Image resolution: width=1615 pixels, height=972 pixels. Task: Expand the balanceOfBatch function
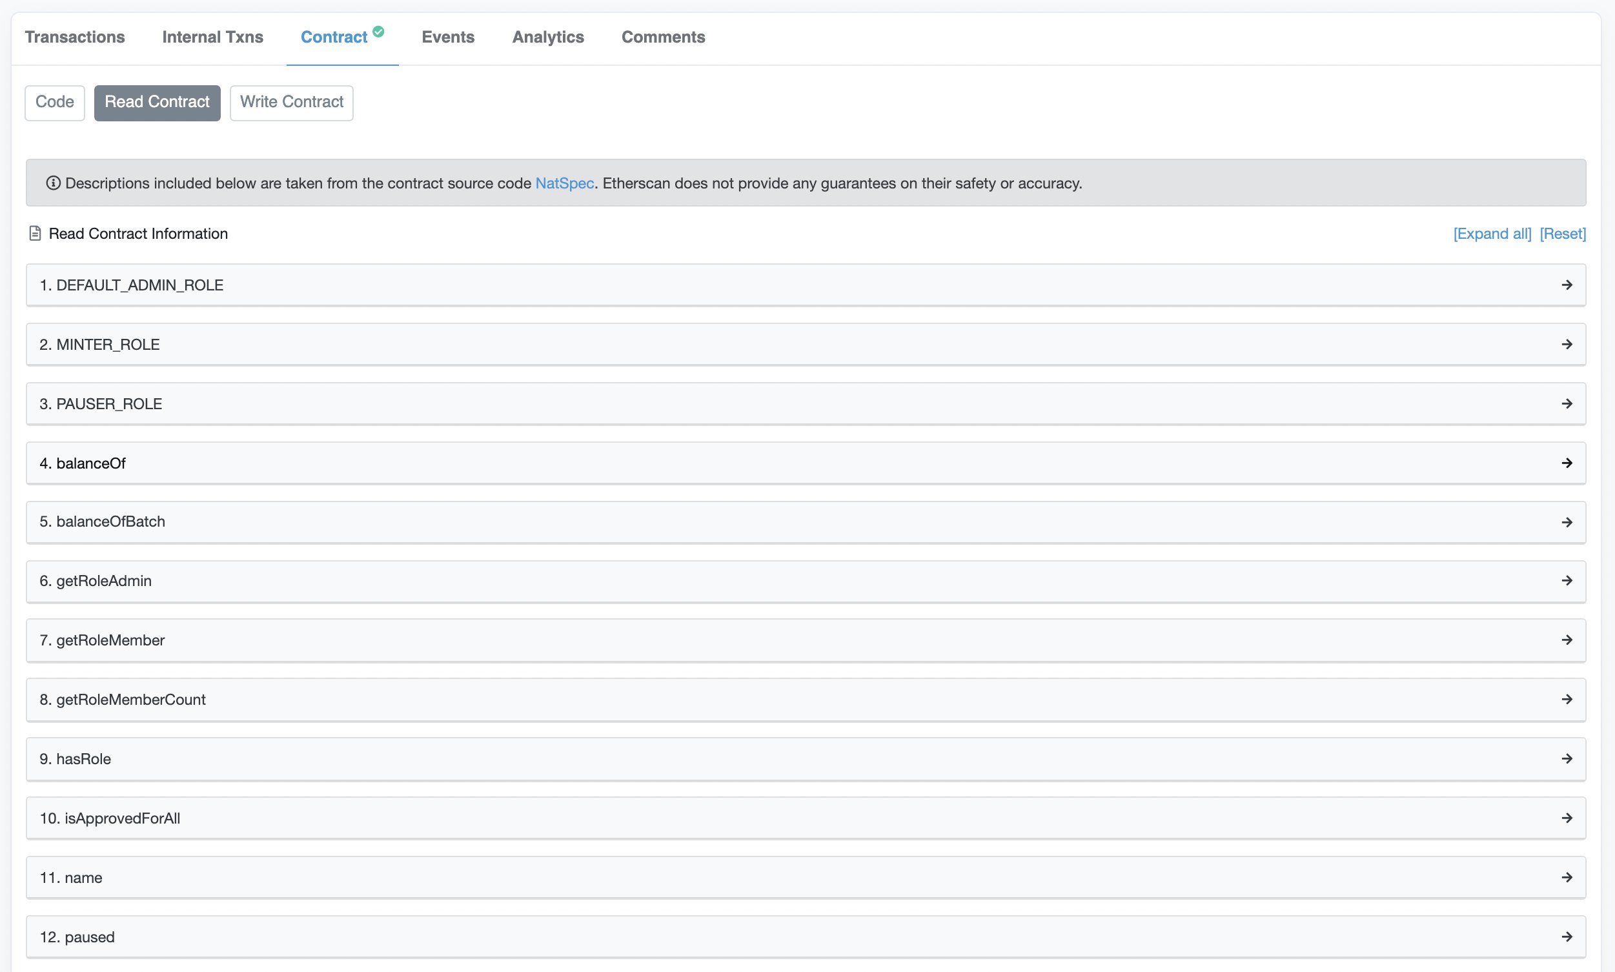[x=806, y=522]
